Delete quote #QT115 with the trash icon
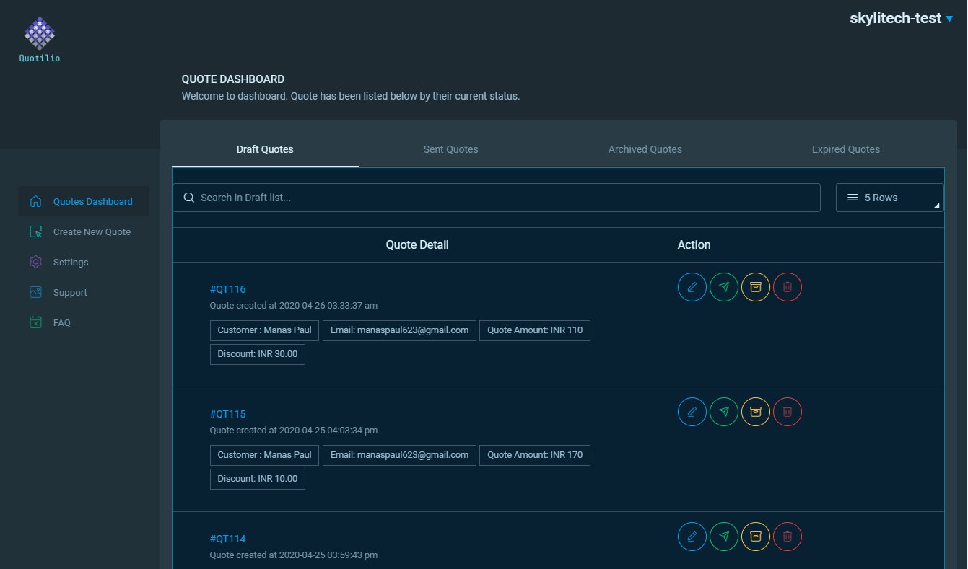Viewport: 968px width, 569px height. tap(788, 412)
